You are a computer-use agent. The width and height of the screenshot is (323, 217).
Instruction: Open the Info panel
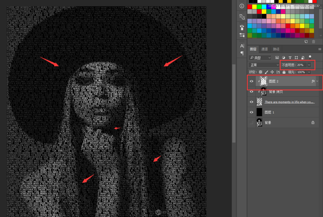pos(242,6)
